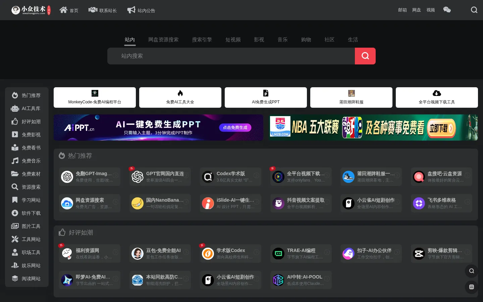
Task: Open the 网盘 link in header
Action: [x=417, y=10]
